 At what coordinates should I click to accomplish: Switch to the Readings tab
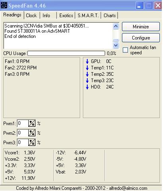coord(12,15)
